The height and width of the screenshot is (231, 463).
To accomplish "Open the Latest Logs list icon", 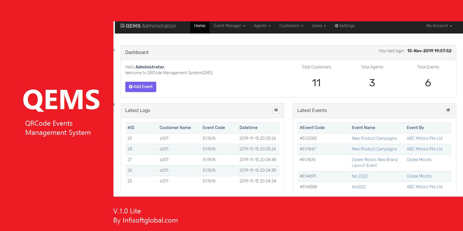I will point(276,110).
